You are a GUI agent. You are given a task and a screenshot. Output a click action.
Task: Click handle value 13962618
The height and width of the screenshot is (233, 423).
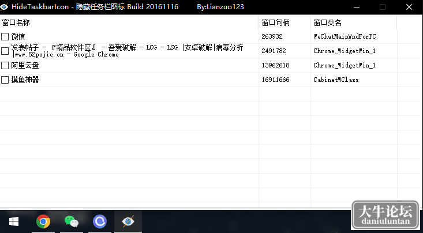coord(275,65)
